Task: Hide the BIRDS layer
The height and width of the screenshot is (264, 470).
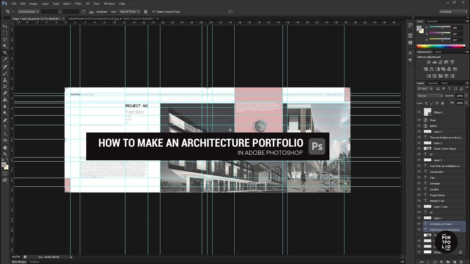Action: [419, 126]
